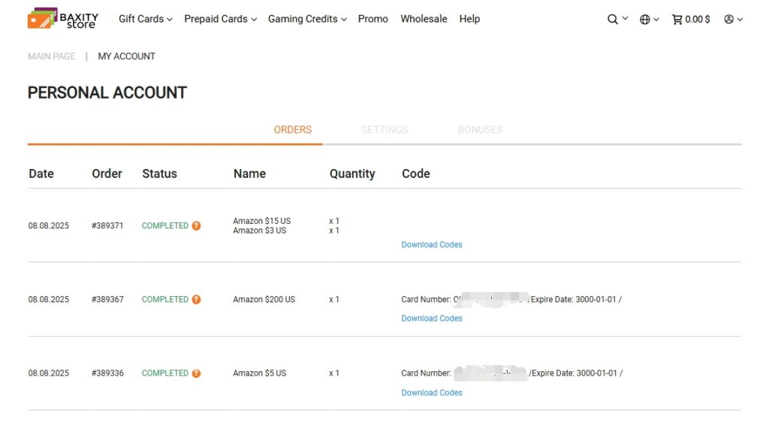
Task: Go to the Wholesale page
Action: point(424,19)
